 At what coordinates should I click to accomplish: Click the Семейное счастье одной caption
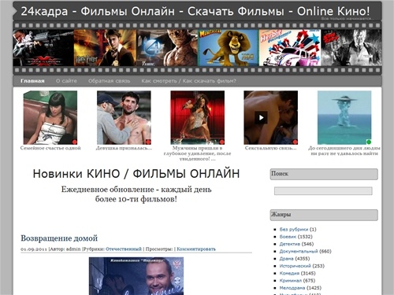point(50,148)
